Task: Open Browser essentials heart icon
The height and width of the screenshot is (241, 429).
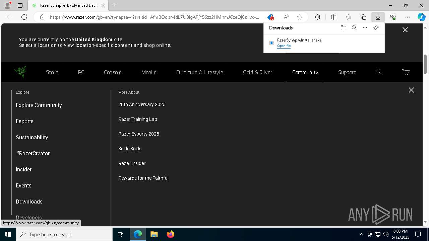Action: tap(393, 17)
